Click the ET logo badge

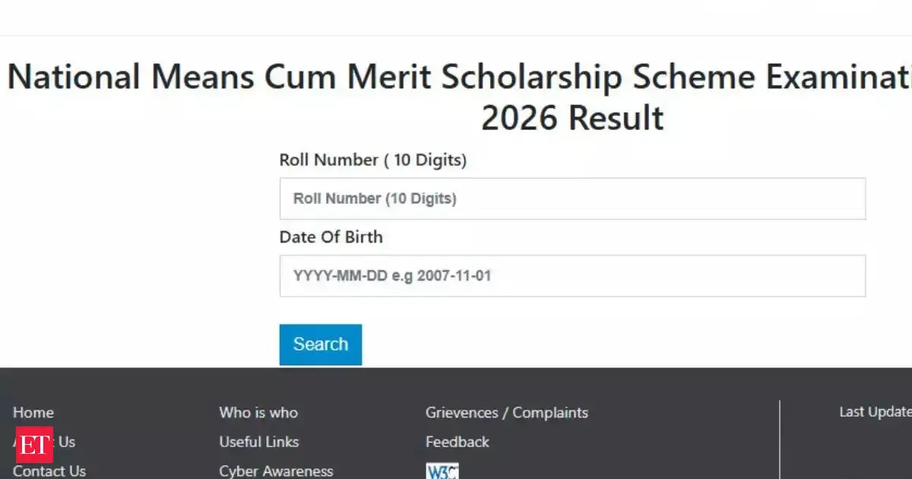pos(33,444)
